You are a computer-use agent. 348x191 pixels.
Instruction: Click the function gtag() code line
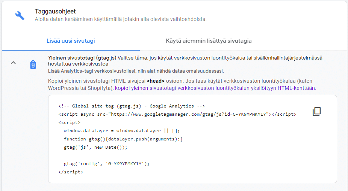coord(123,139)
